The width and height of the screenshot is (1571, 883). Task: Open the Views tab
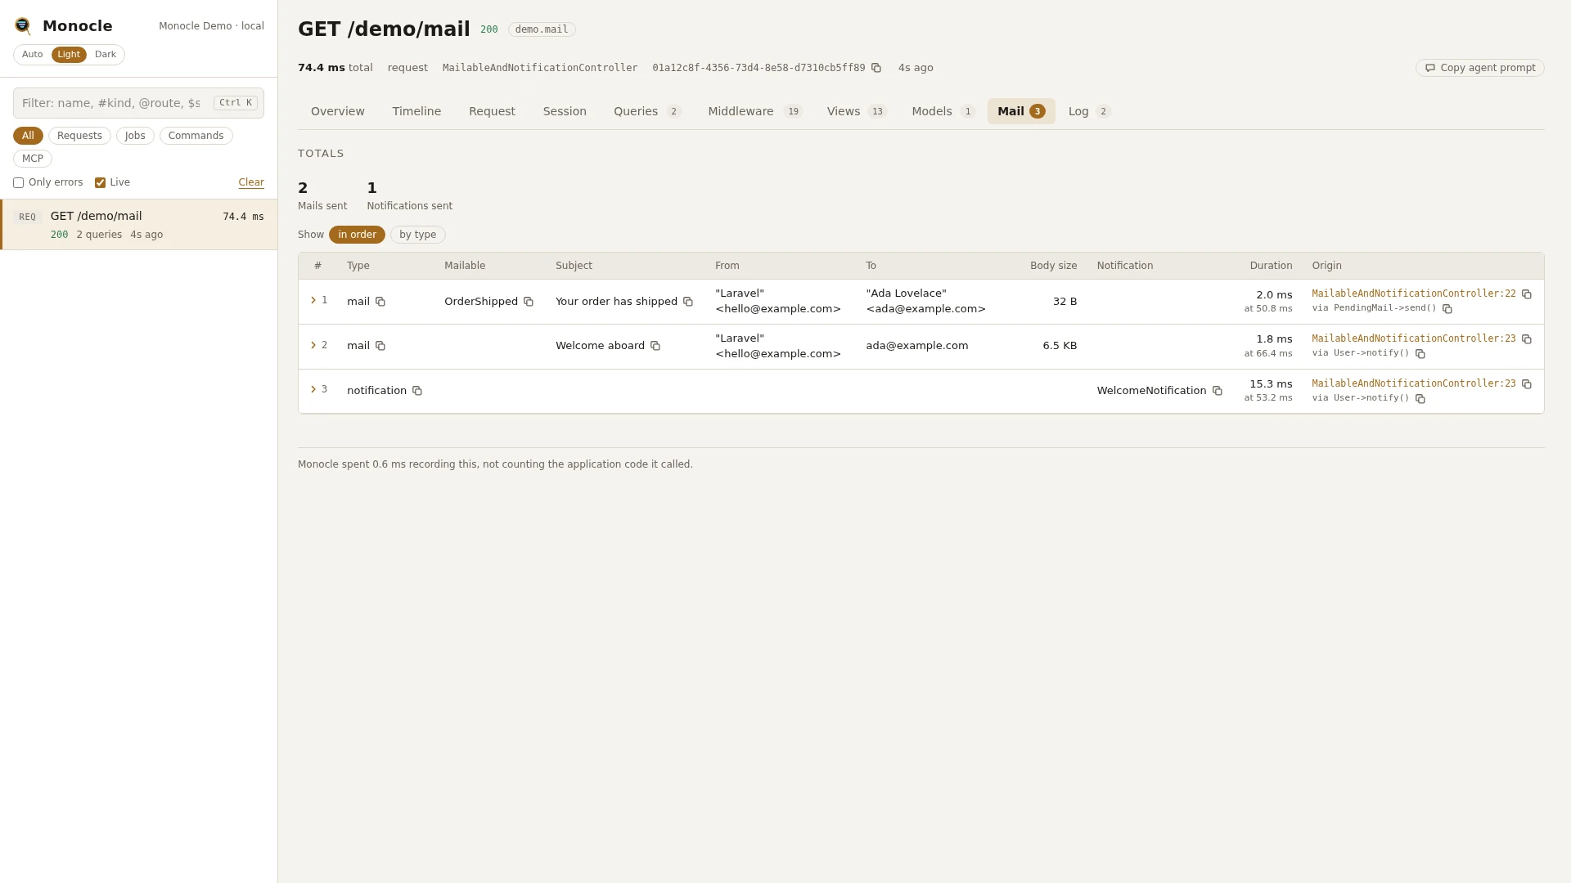pyautogui.click(x=857, y=111)
